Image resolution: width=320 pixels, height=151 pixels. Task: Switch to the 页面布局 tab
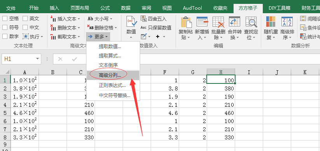coord(79,8)
